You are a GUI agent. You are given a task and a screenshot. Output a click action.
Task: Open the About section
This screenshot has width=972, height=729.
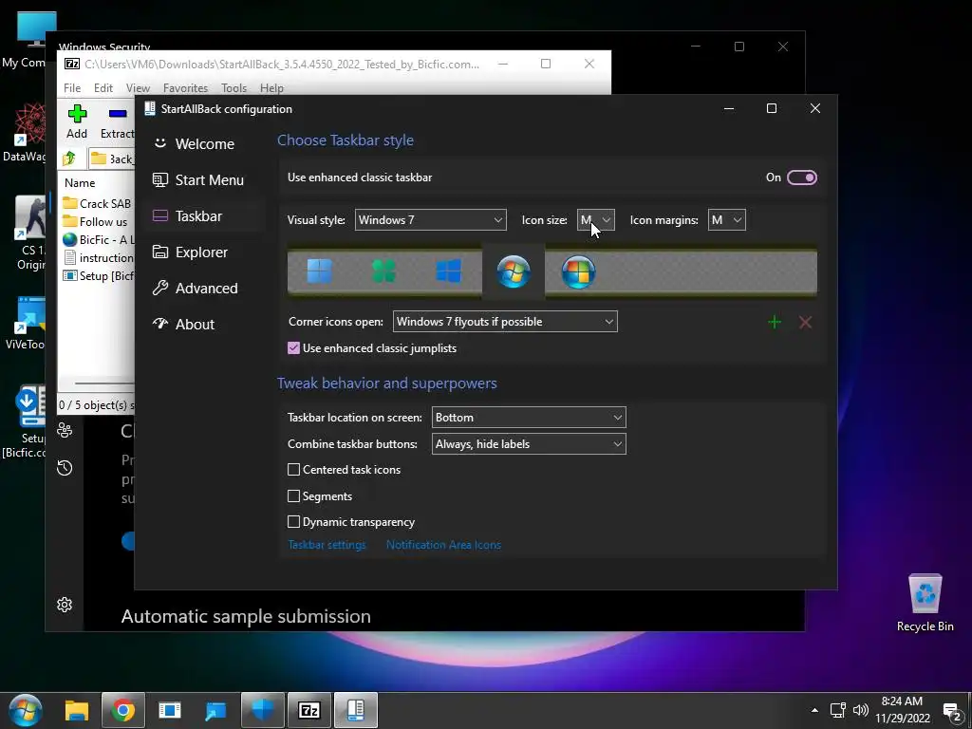(204, 324)
